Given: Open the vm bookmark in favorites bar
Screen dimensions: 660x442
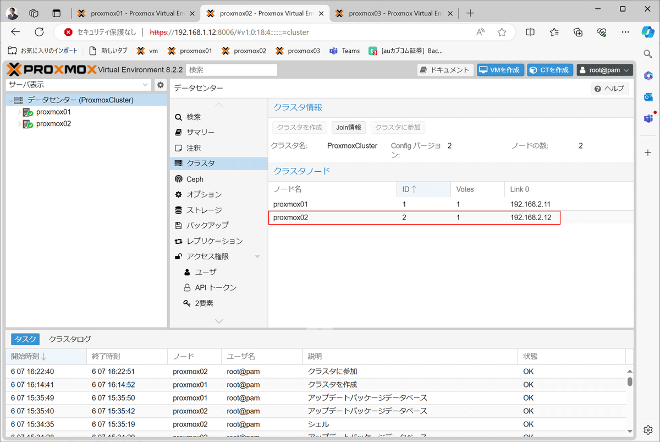Looking at the screenshot, I should click(147, 51).
